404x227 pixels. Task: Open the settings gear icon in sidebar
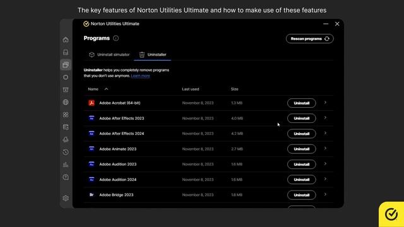tap(66, 198)
